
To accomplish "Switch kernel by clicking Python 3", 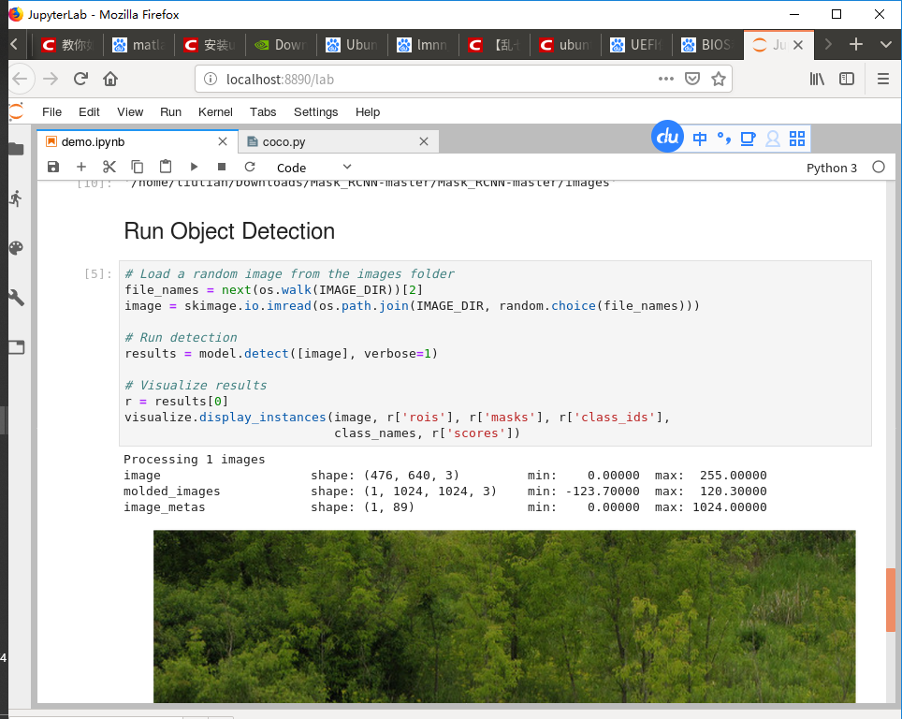I will click(831, 168).
